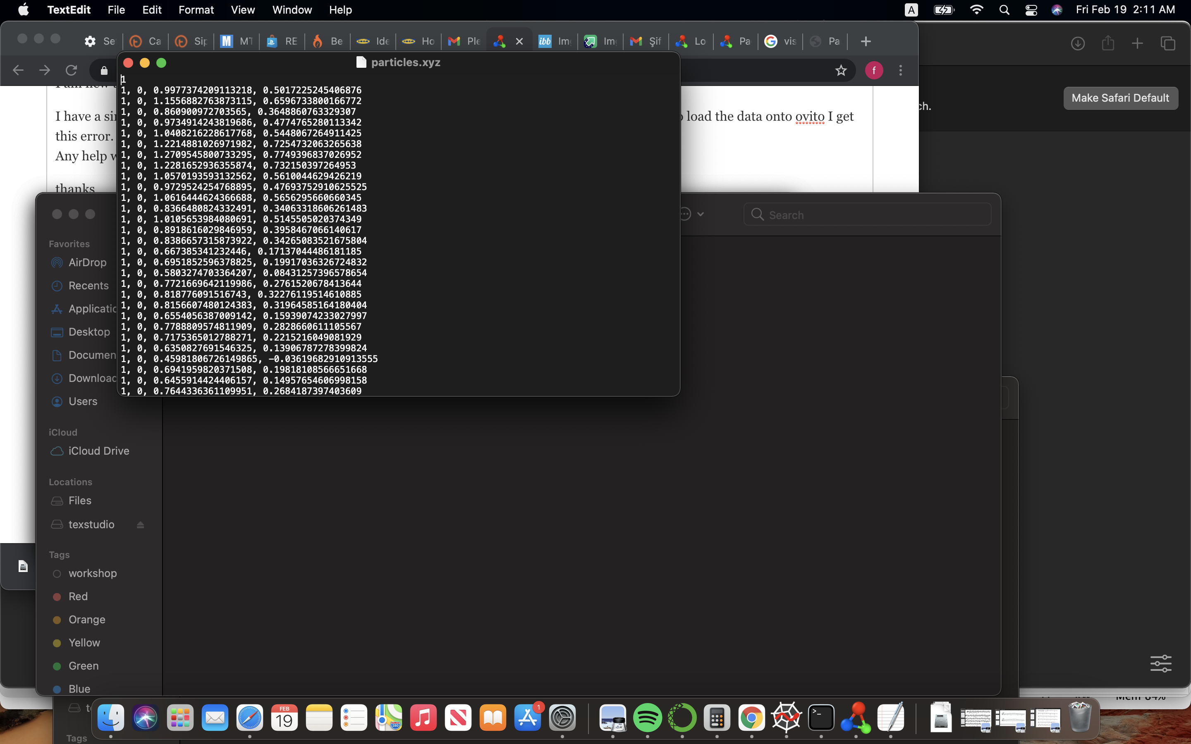
Task: Click Make Safari Default button
Action: pos(1120,98)
